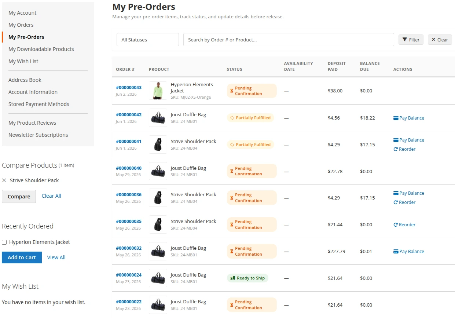Clear the pre-order filters
The image size is (455, 318).
coord(440,40)
